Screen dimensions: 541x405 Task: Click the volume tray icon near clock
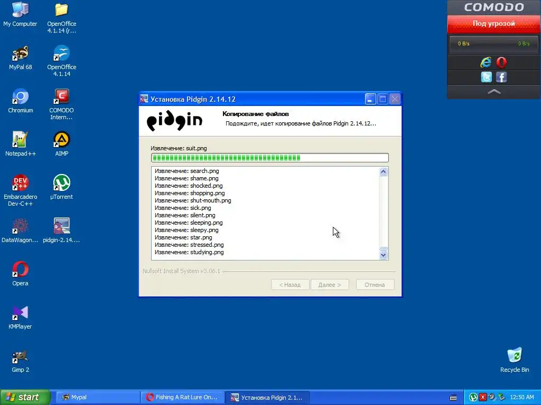click(x=492, y=398)
